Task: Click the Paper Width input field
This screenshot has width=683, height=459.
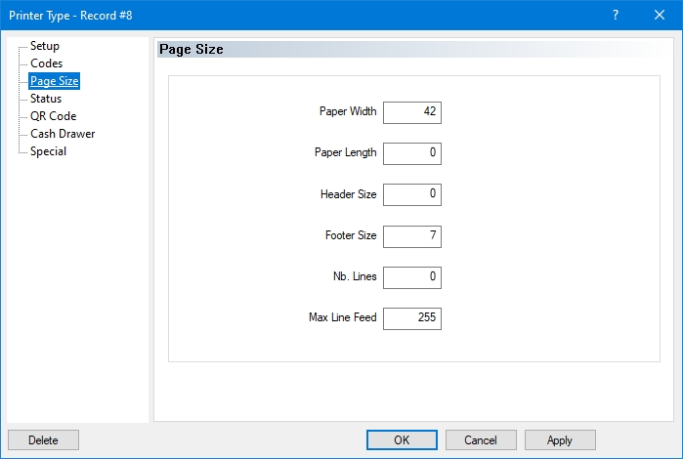Action: click(x=412, y=112)
